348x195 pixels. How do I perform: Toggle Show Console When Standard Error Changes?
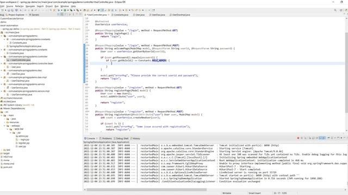click(324, 138)
